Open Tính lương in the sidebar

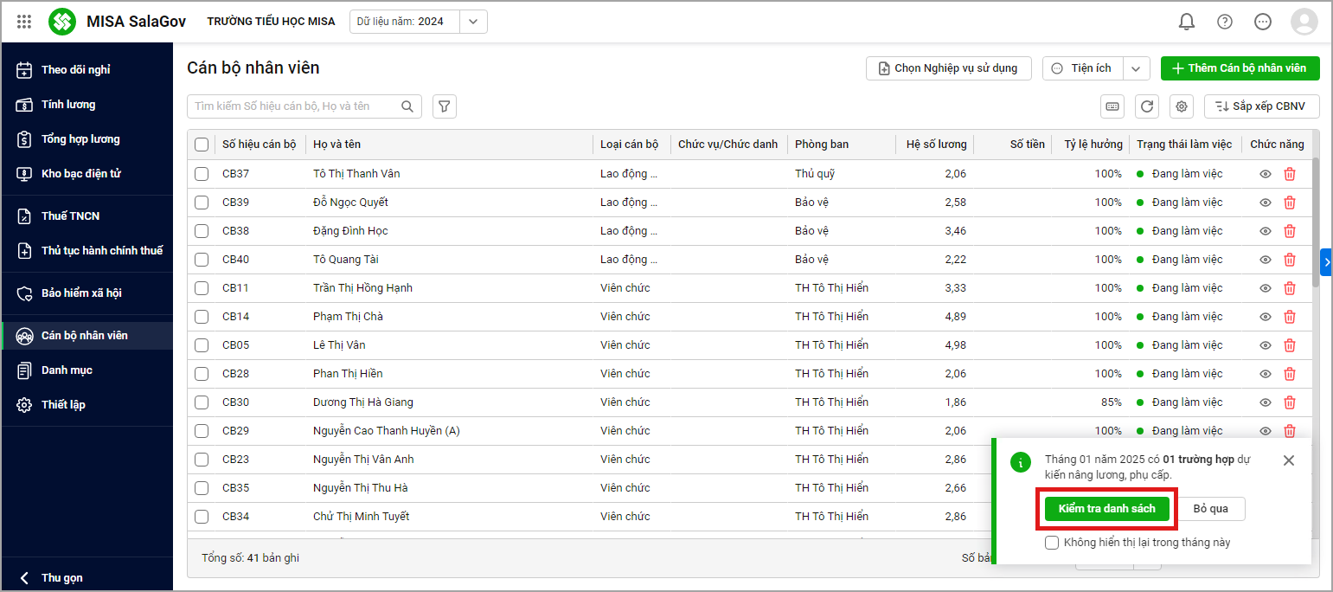68,105
